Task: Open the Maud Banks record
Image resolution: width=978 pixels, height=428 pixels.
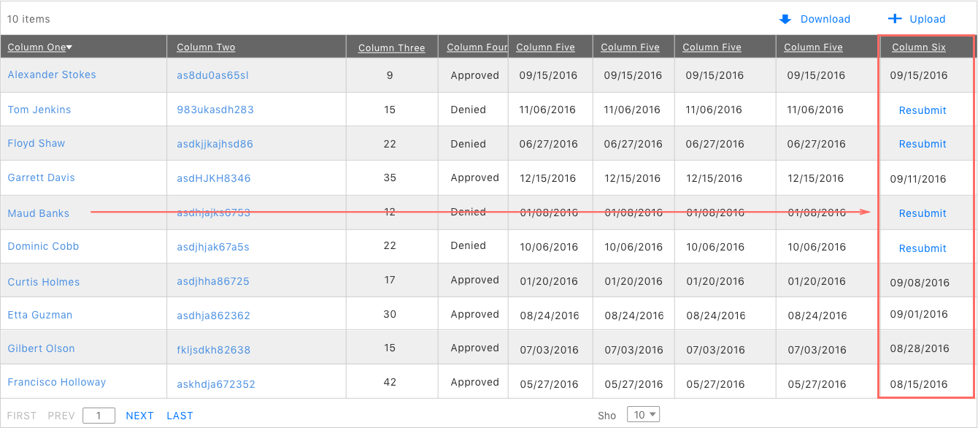Action: pyautogui.click(x=39, y=213)
